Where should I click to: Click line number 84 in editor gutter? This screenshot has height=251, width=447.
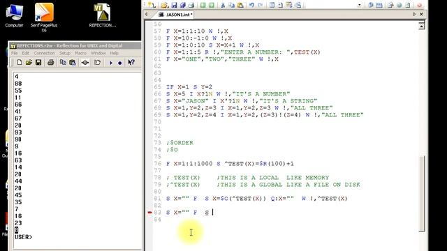157,220
